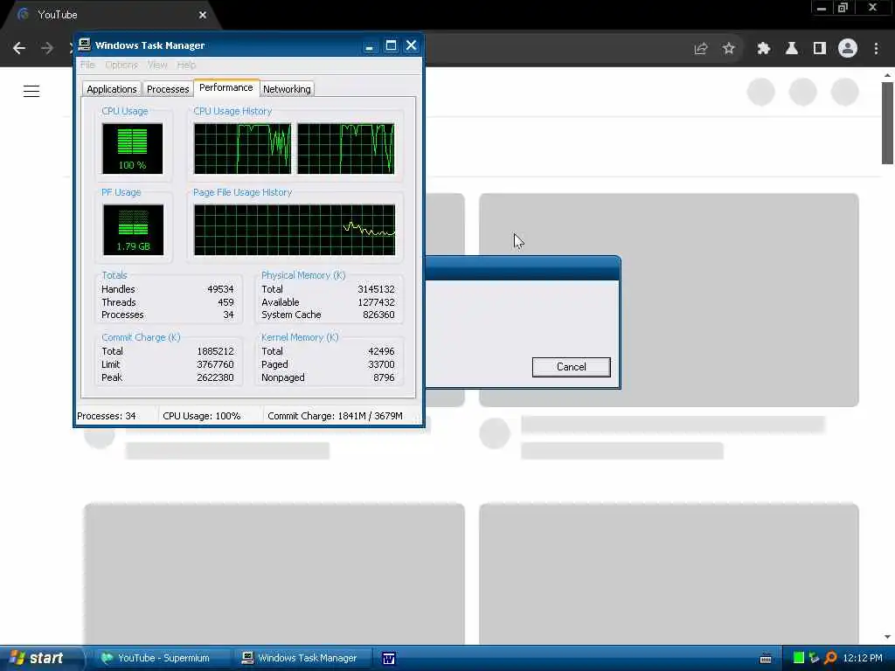Click the Handles value 49534
The image size is (895, 671).
[x=220, y=289]
